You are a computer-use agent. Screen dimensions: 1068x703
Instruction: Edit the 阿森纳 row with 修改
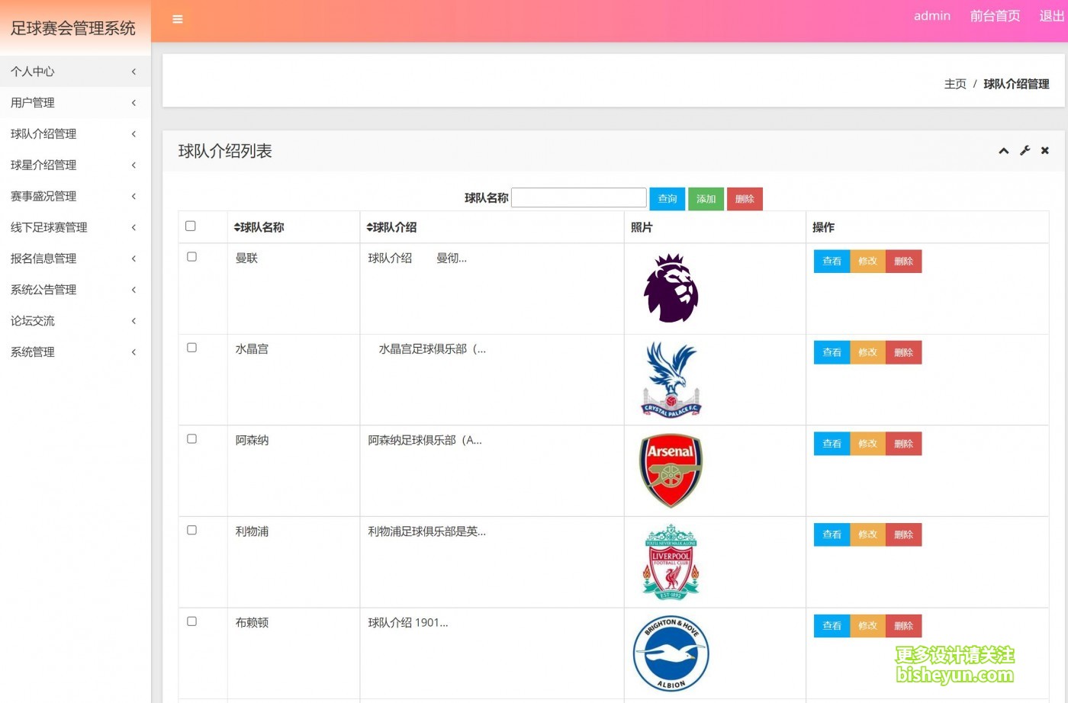(x=867, y=443)
